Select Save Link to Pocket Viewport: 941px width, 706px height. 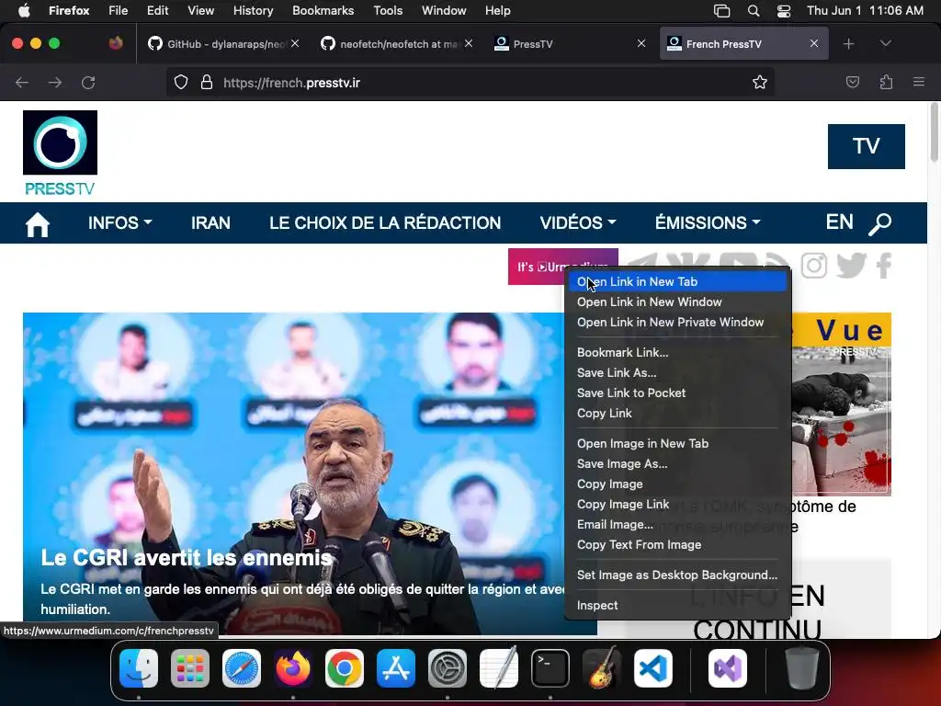tap(677, 393)
